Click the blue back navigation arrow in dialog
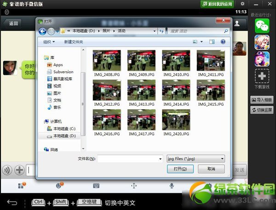The height and width of the screenshot is (210, 276). (x=42, y=31)
